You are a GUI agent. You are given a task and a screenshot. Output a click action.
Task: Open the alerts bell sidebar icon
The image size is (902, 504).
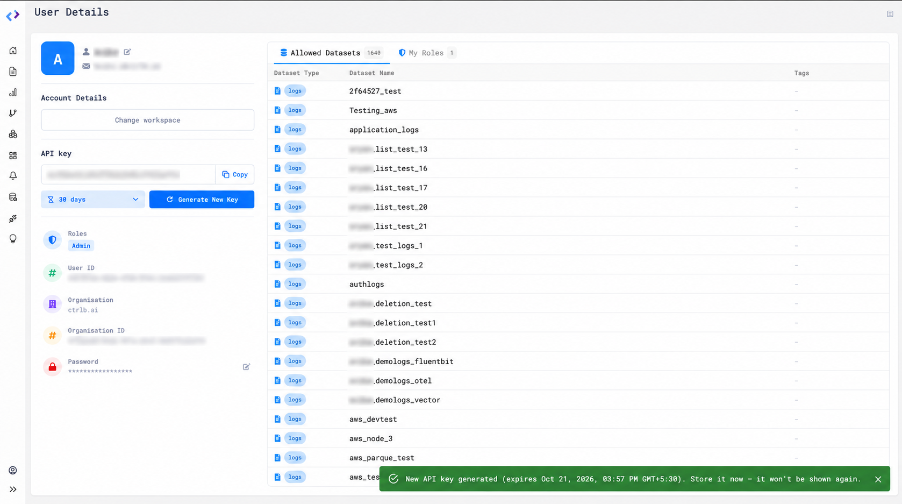(x=13, y=176)
